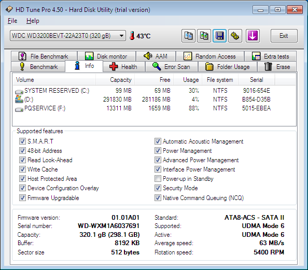Open the AAM tab
This screenshot has width=308, height=270.
point(156,56)
